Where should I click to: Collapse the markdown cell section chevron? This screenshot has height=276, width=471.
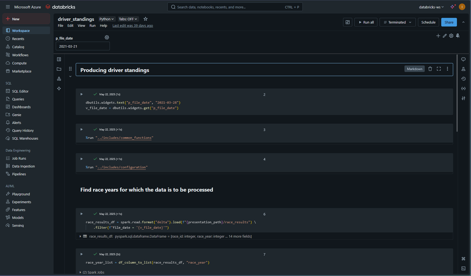[70, 77]
